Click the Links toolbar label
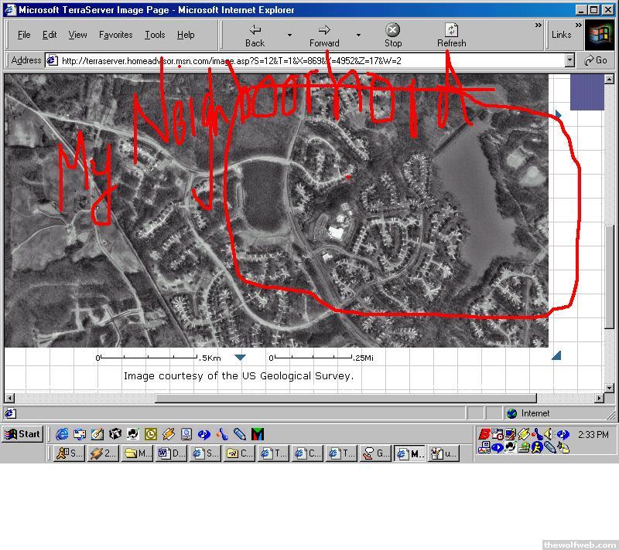 (562, 35)
